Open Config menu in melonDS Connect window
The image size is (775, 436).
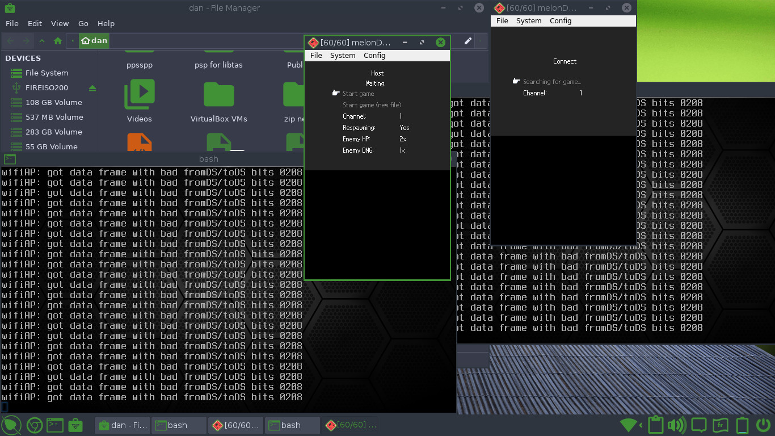[x=561, y=20]
